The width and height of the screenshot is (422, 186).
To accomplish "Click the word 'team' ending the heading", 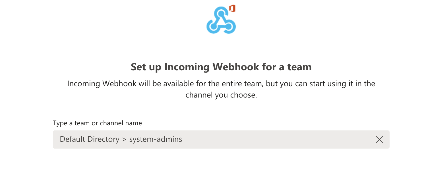I will point(299,67).
